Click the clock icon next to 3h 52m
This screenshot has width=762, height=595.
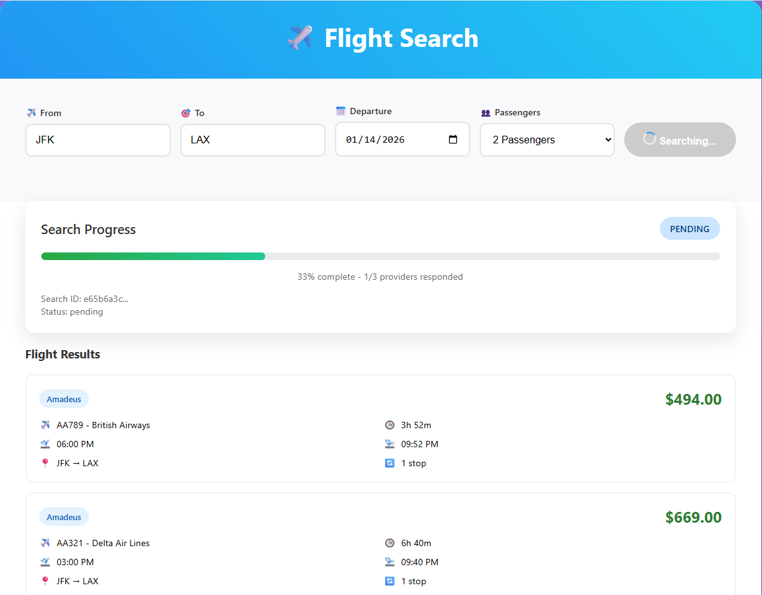click(390, 425)
